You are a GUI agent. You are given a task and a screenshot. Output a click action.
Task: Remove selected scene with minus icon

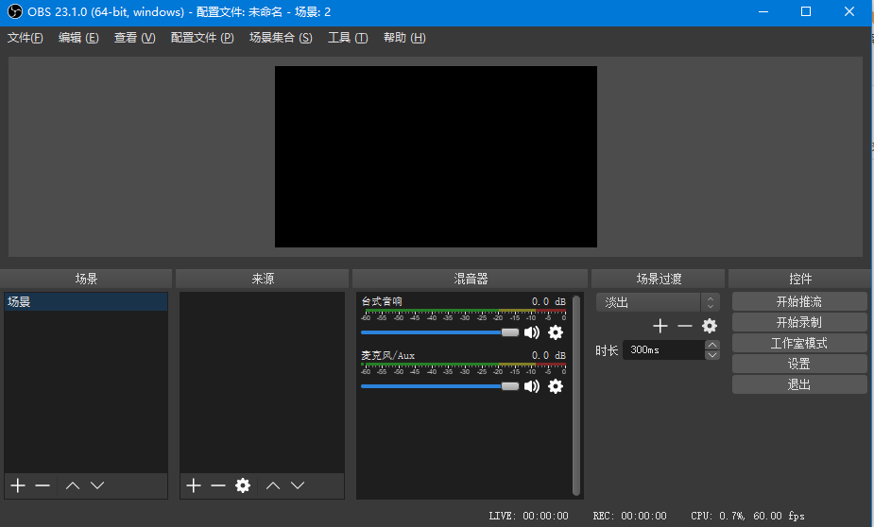tap(43, 485)
